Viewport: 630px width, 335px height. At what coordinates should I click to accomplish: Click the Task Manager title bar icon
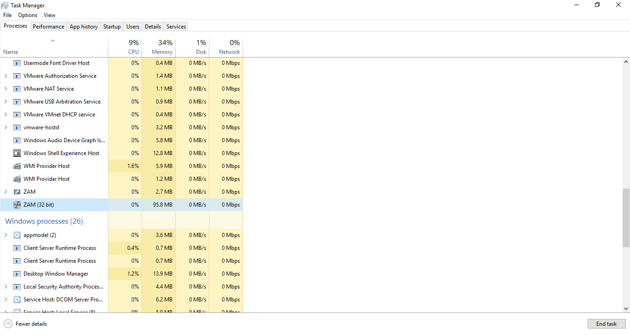click(5, 5)
